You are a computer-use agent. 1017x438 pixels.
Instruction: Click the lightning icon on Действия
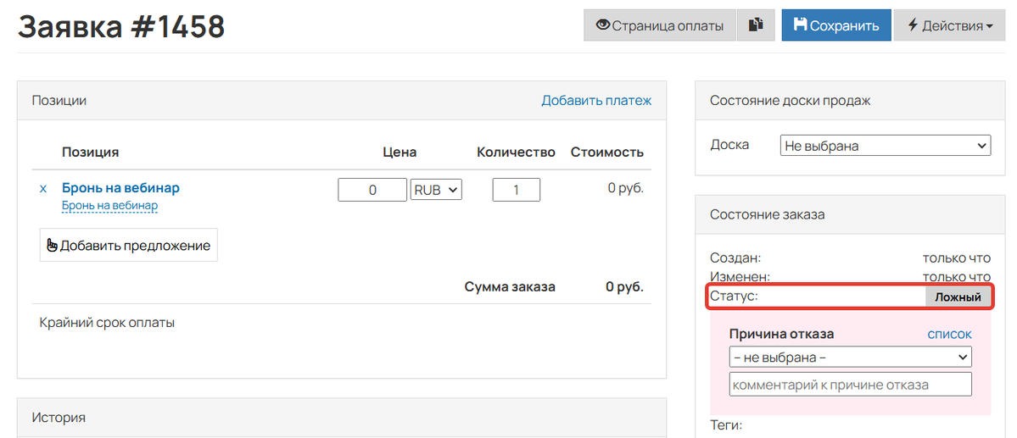(913, 25)
